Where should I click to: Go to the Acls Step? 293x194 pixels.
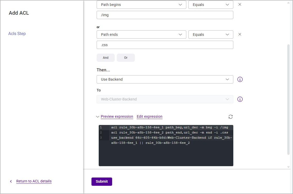pyautogui.click(x=17, y=33)
